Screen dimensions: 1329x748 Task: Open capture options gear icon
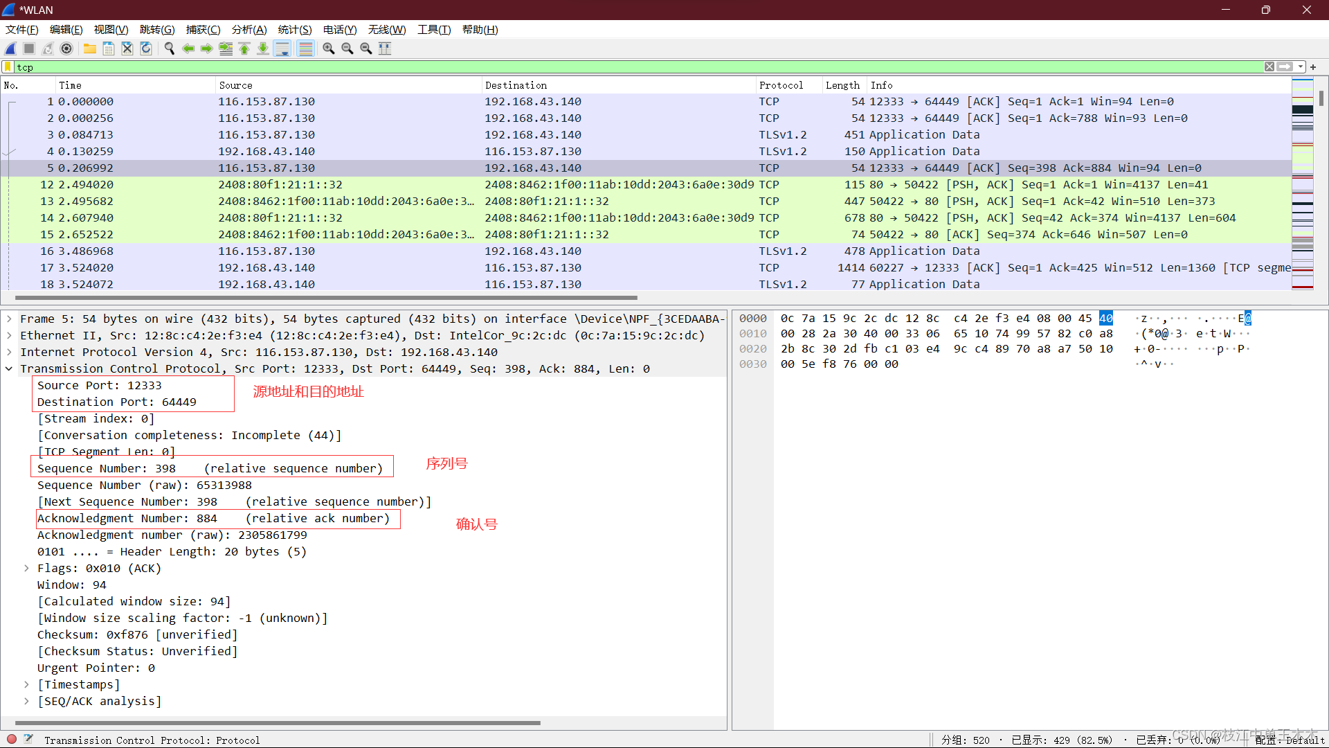[x=66, y=48]
